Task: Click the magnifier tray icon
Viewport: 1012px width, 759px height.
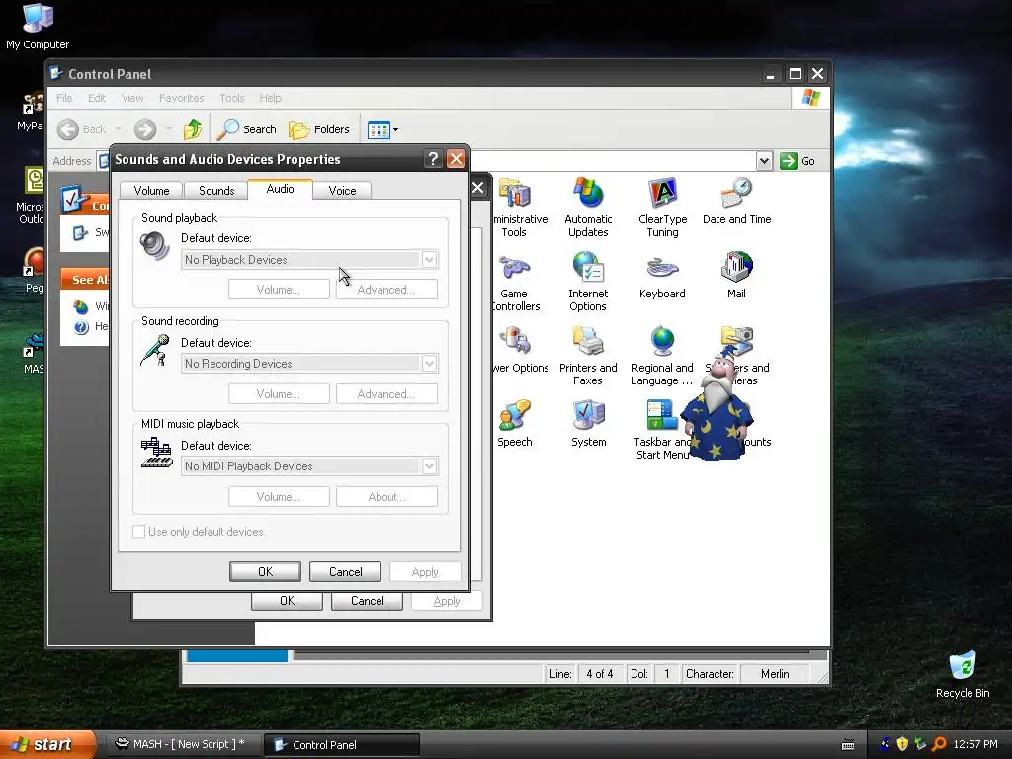Action: [x=939, y=744]
